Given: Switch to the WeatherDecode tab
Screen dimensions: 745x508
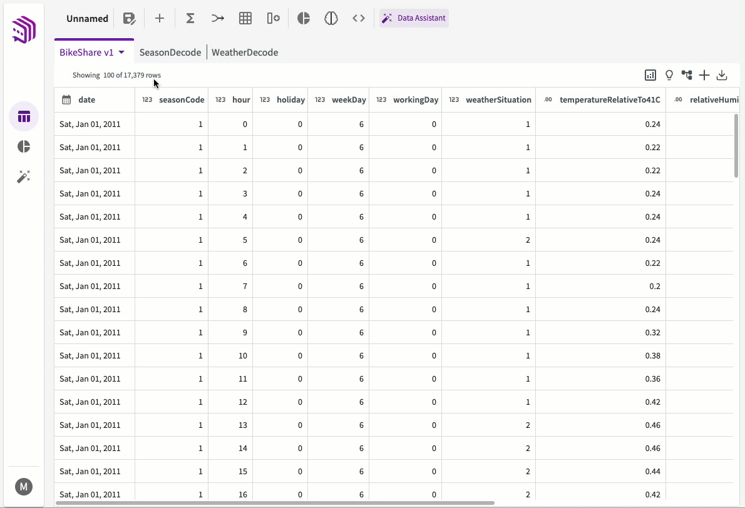Looking at the screenshot, I should pos(245,52).
